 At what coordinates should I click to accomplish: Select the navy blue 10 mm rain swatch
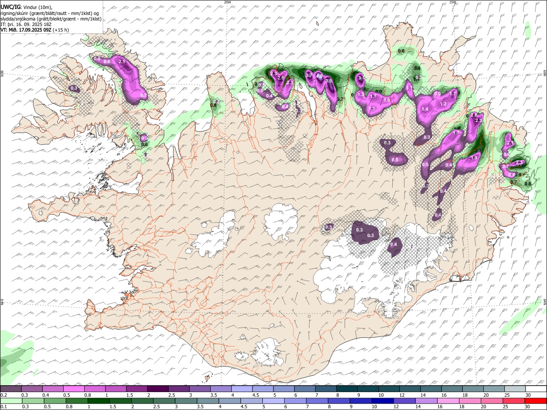point(382,401)
